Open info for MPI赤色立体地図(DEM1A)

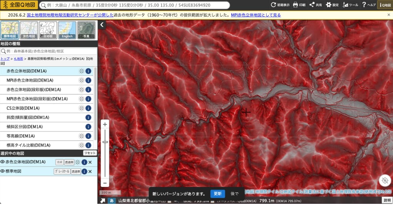coord(88,80)
